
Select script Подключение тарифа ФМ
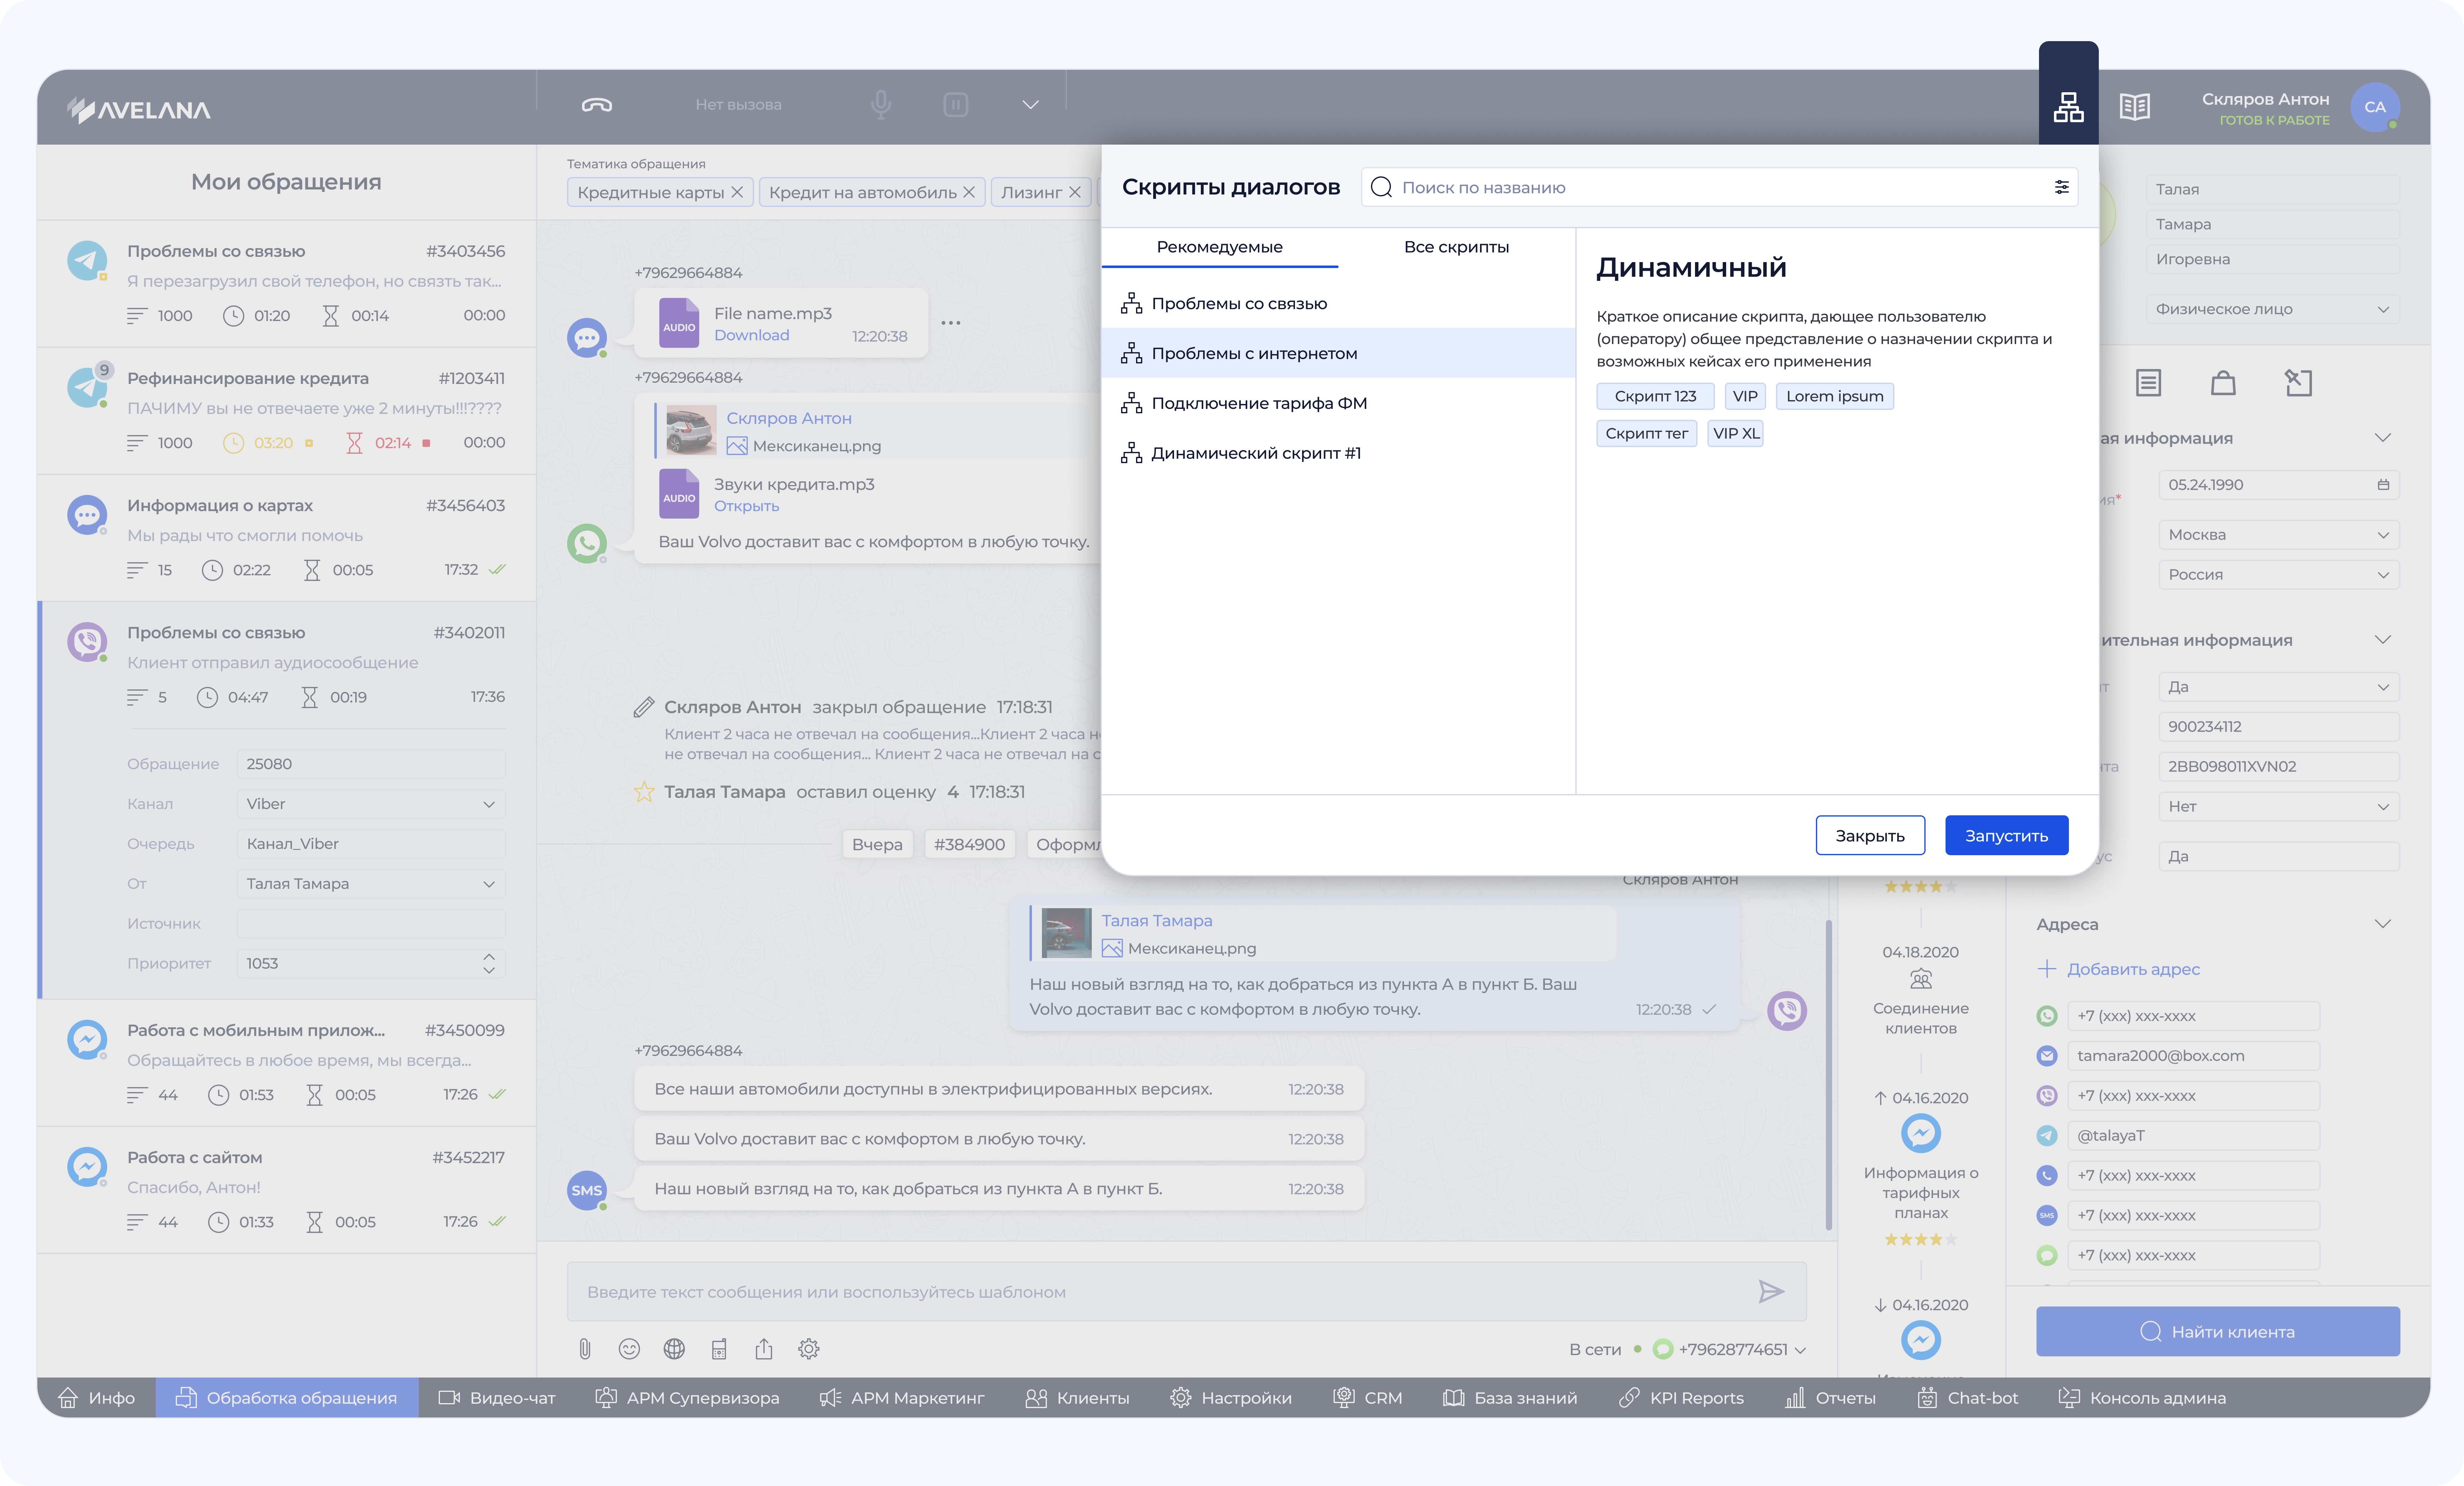[1338, 403]
